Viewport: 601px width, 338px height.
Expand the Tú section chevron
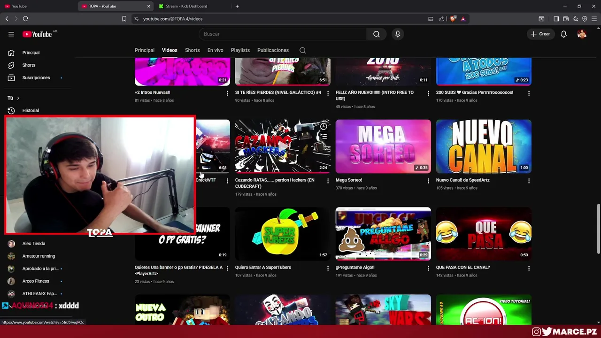click(x=18, y=98)
